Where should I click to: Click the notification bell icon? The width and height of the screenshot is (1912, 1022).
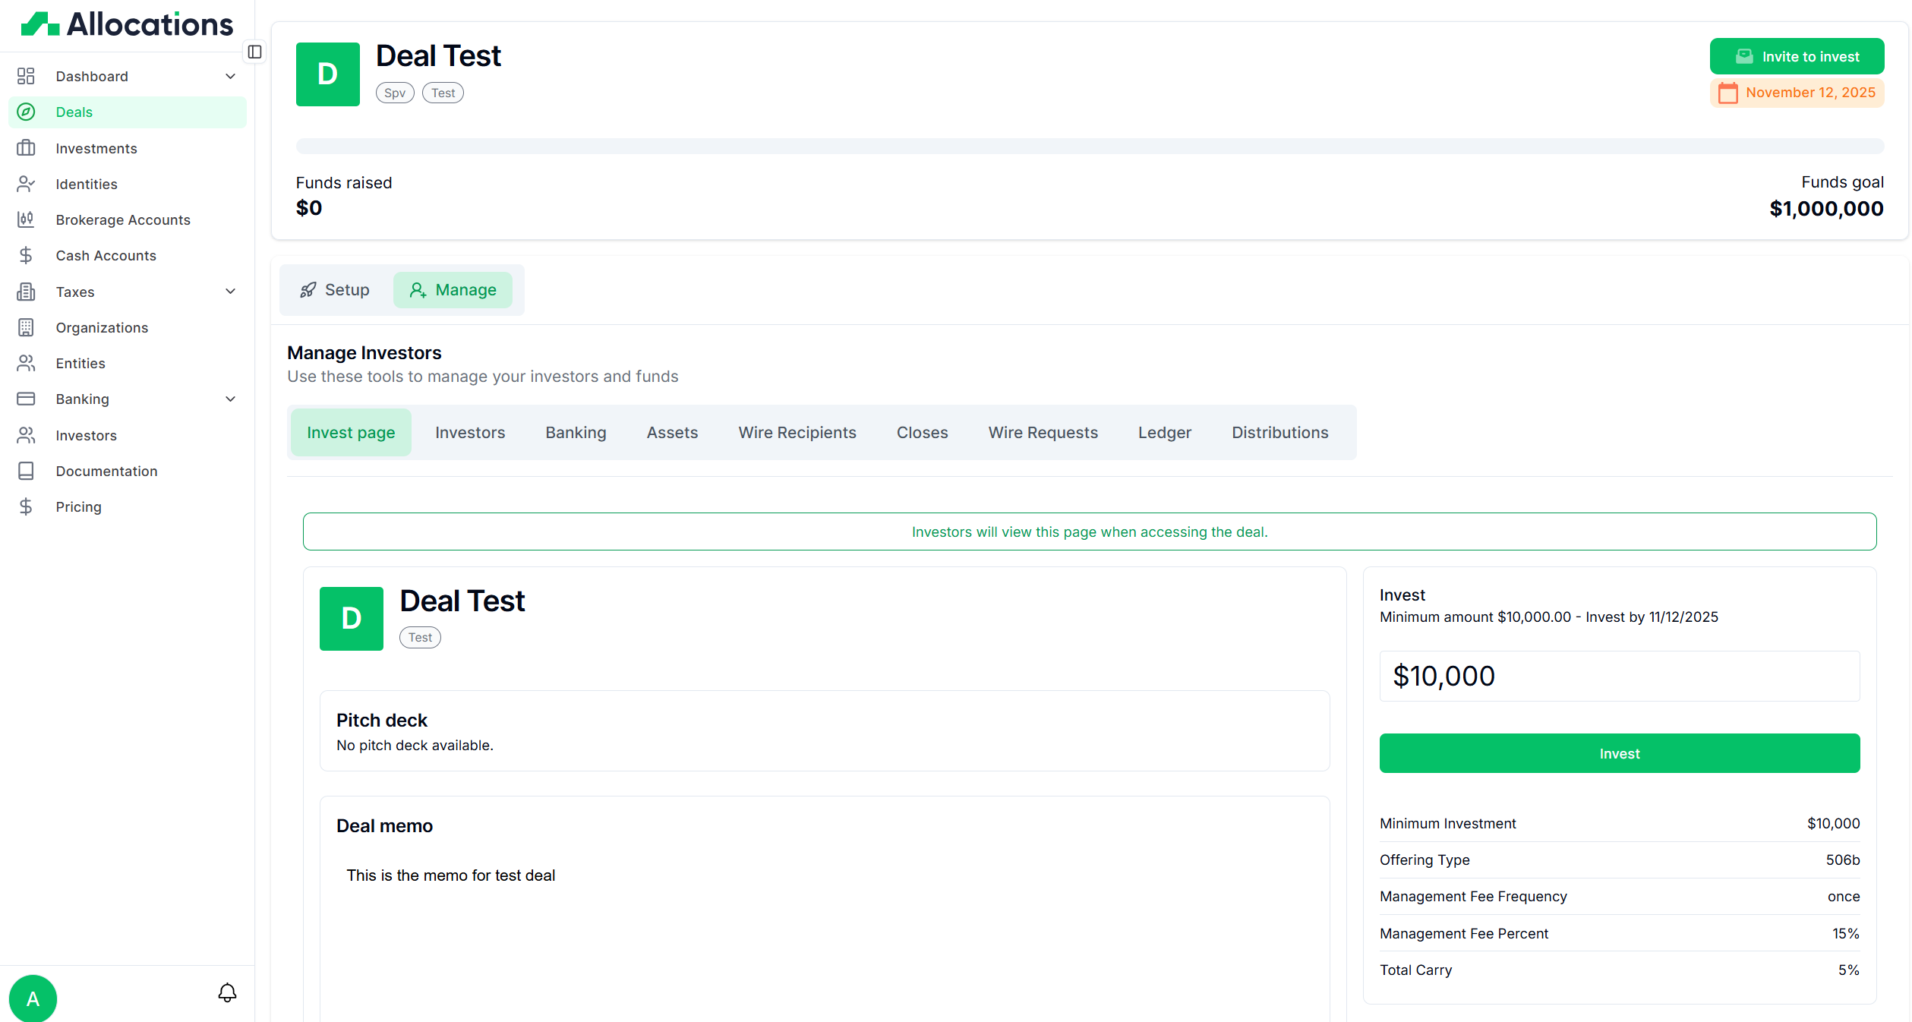227,992
